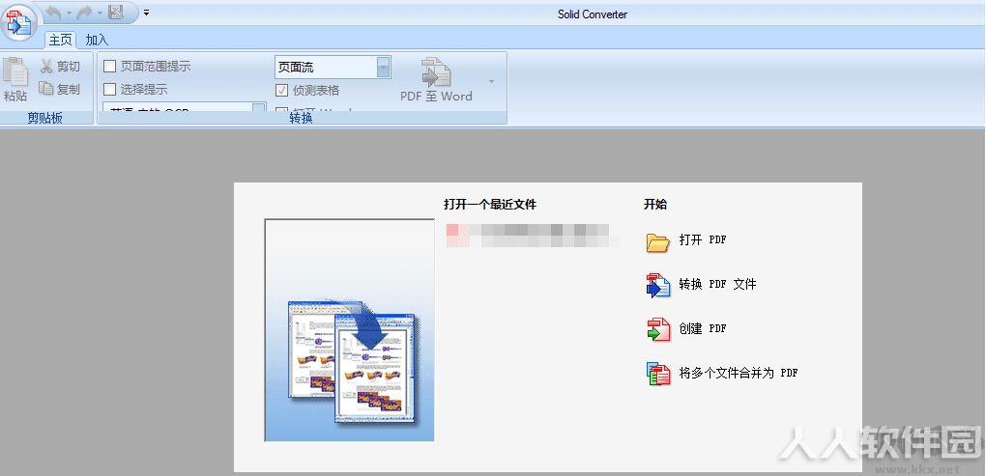Click the 复制 copy button

tap(60, 89)
